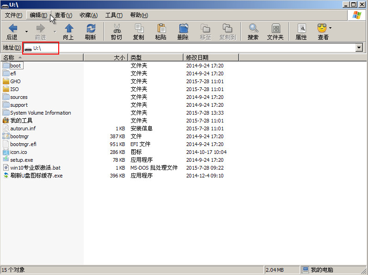The image size is (368, 275).
Task: Open the 查看(V) menu
Action: [x=63, y=15]
